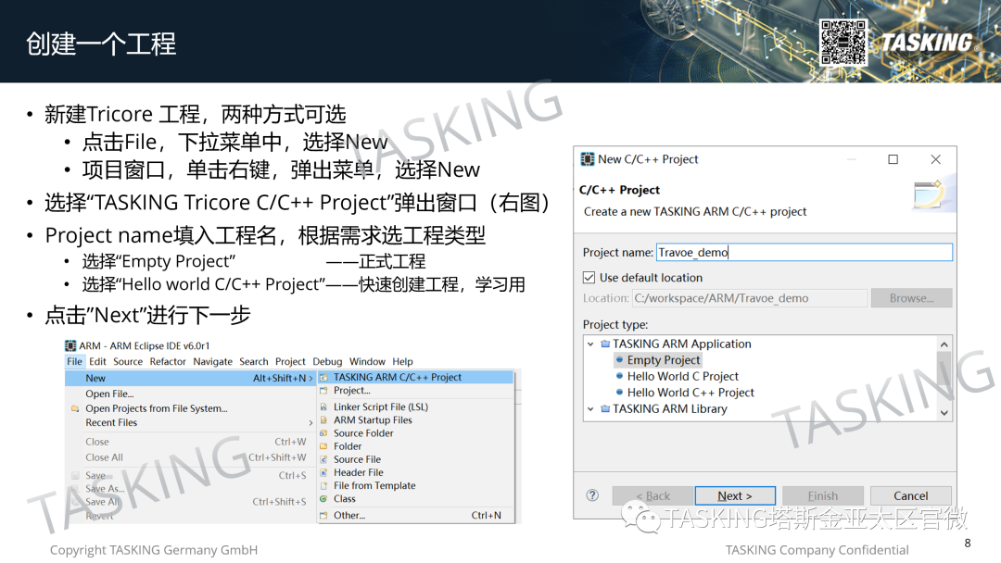The image size is (1001, 563).
Task: Click the Finish button
Action: tap(823, 495)
